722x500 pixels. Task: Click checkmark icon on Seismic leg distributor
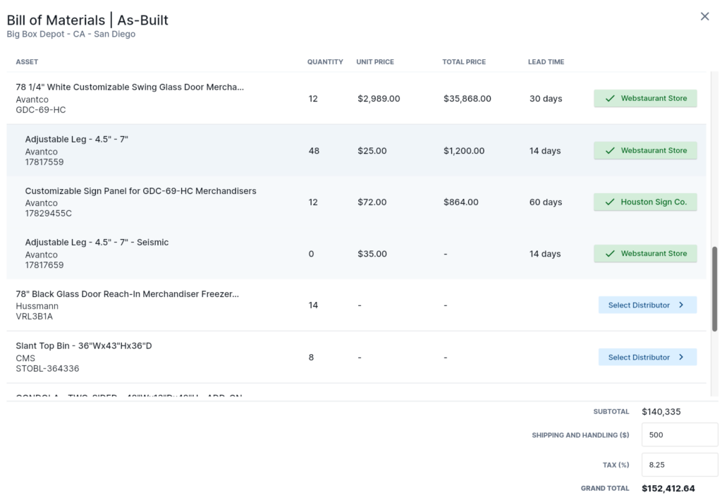pyautogui.click(x=611, y=254)
